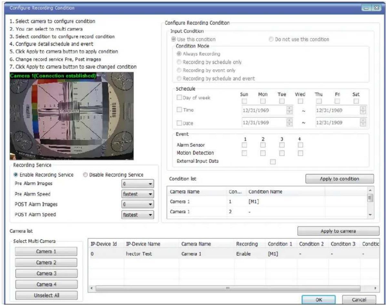Select hector Test camera list row
The image size is (386, 305).
233,254
